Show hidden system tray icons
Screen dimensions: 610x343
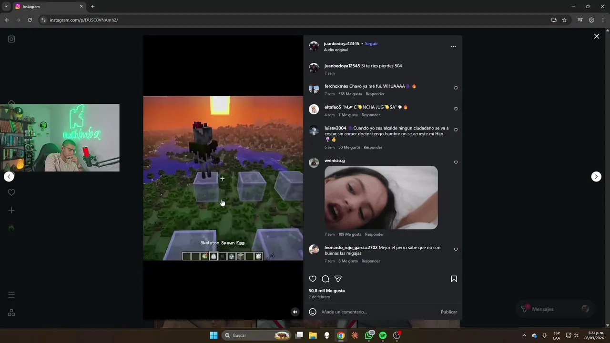(x=524, y=335)
